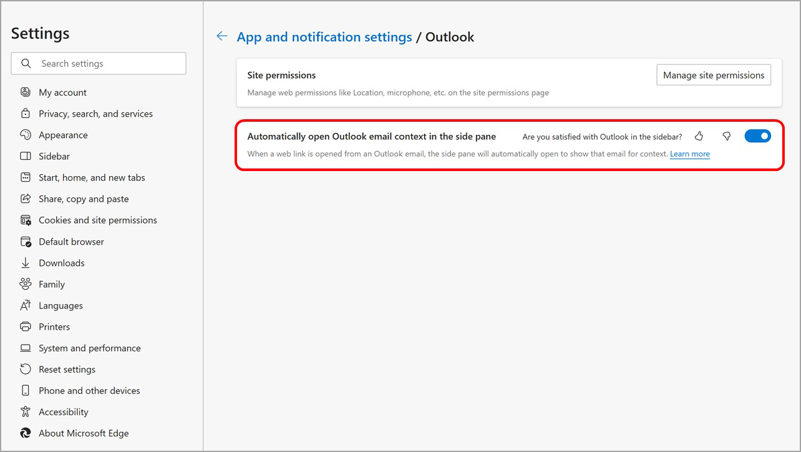The height and width of the screenshot is (452, 801).
Task: Select Sidebar in settings navigation
Action: point(54,156)
